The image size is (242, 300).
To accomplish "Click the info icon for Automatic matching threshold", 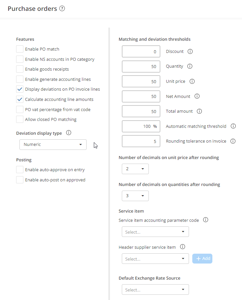I will pos(233,126).
